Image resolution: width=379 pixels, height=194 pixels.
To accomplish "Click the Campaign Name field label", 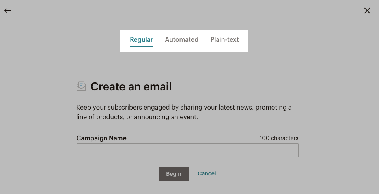I will 101,138.
